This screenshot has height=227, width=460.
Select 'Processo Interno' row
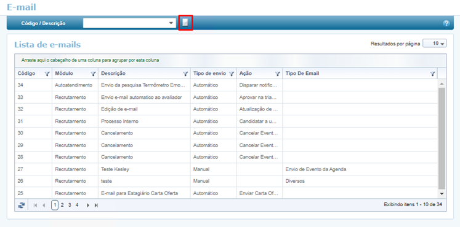click(226, 121)
